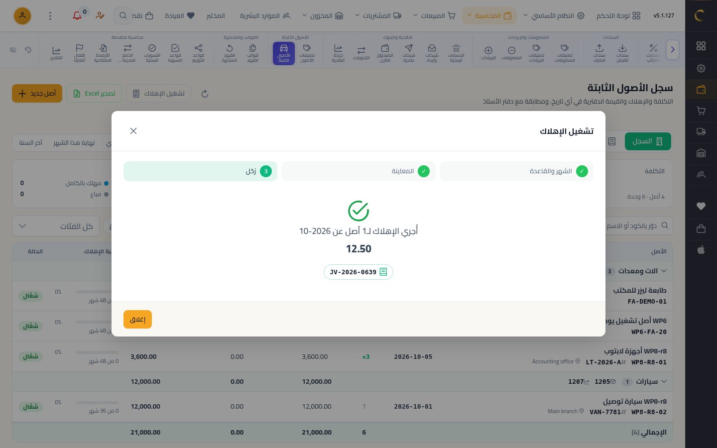Open the المشتريات (Purchases) menu dropdown

[378, 16]
